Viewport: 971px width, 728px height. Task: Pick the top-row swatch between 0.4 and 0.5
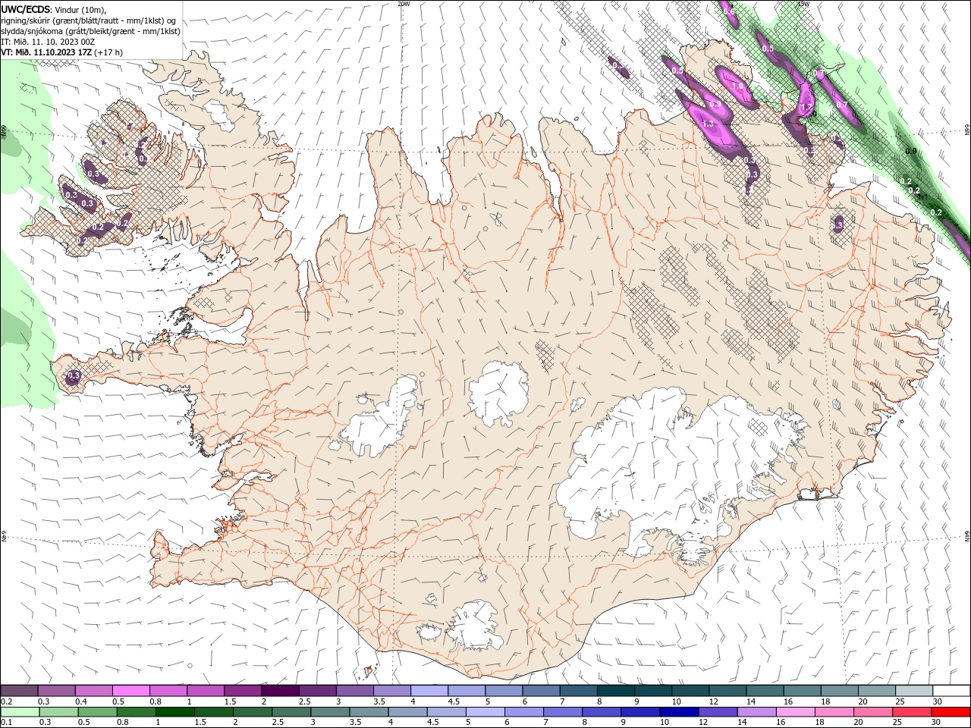click(x=94, y=691)
